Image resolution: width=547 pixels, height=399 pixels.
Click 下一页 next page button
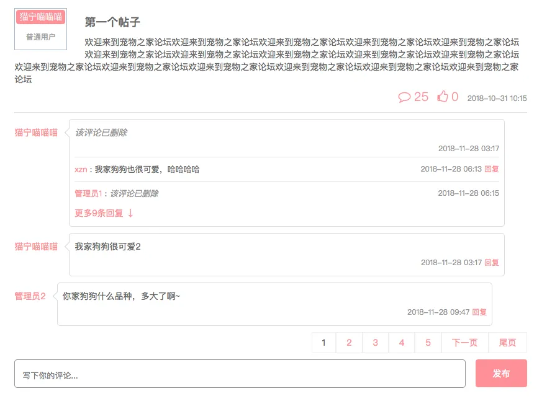tap(464, 343)
